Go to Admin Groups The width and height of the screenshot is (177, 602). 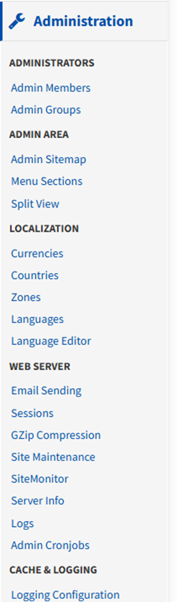[x=46, y=110]
